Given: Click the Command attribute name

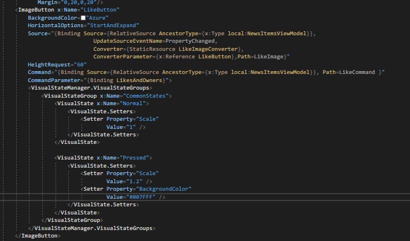Looking at the screenshot, I should [39, 72].
